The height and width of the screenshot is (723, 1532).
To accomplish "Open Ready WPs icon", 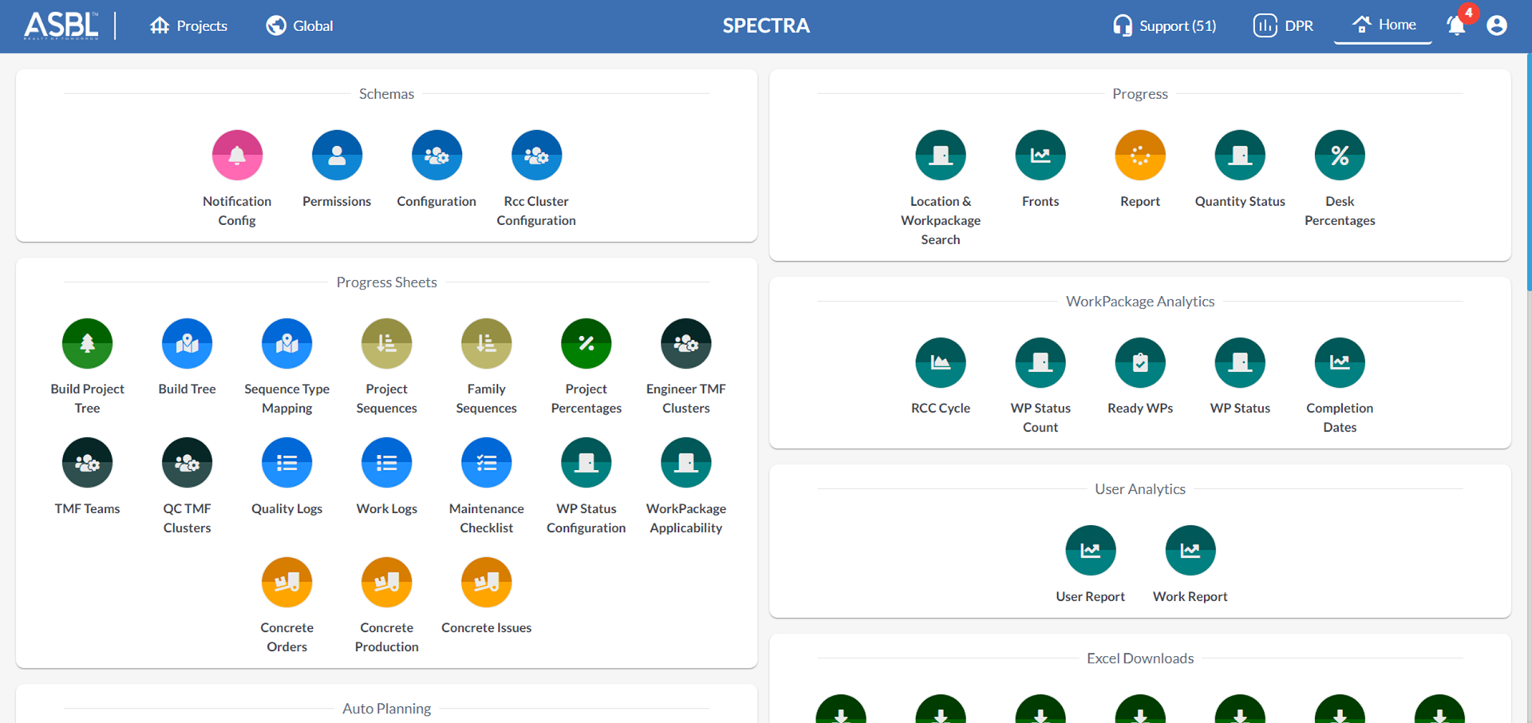I will pyautogui.click(x=1140, y=362).
